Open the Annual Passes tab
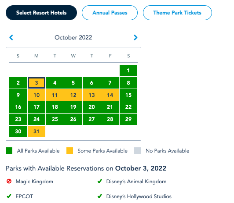 110,13
